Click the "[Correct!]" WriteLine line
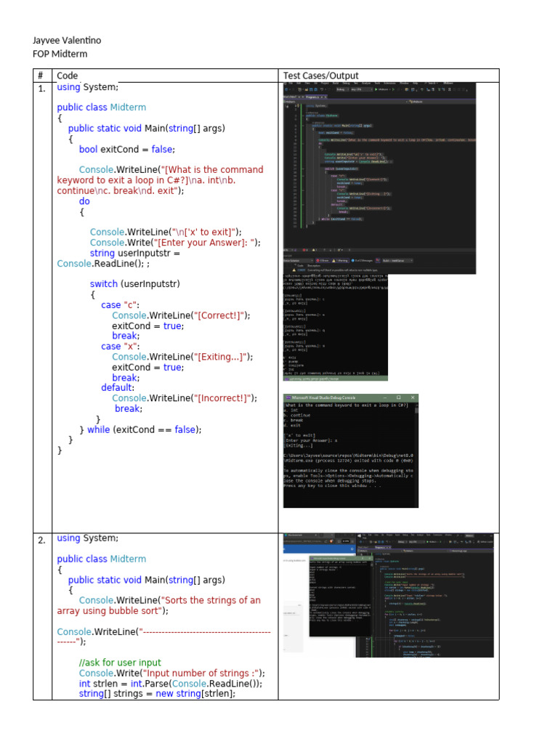This screenshot has height=744, width=558. (181, 315)
